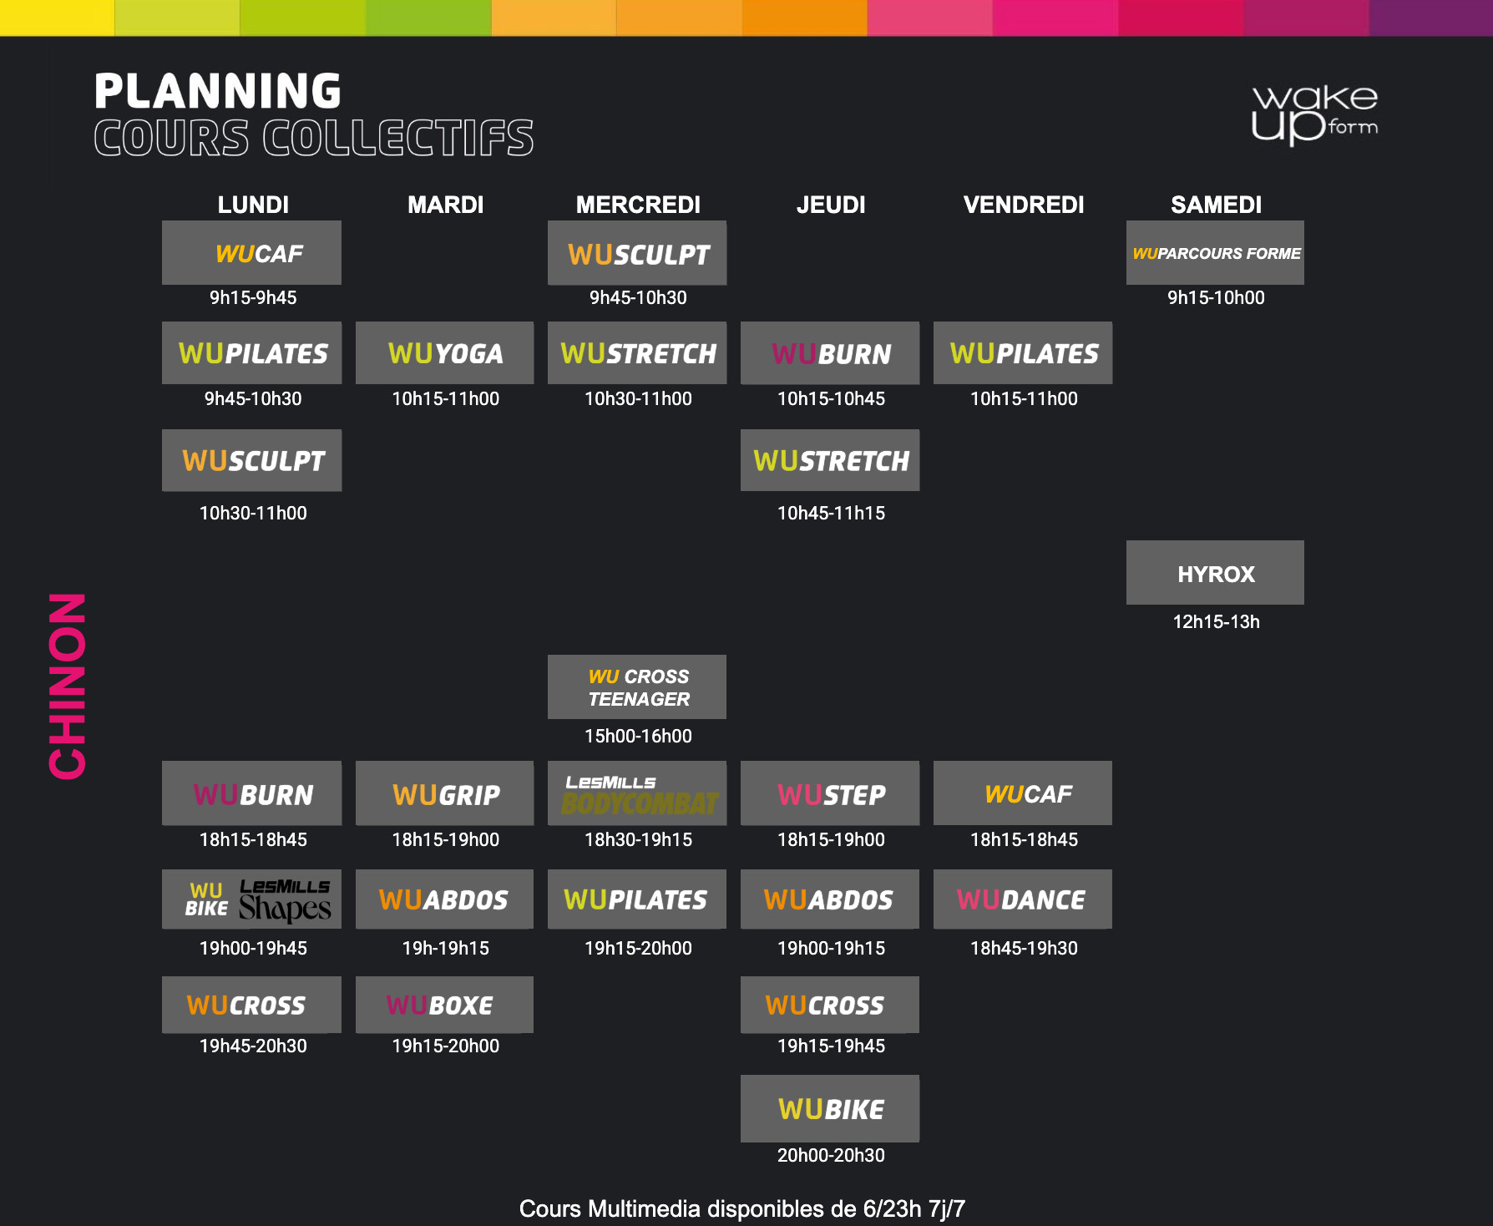Pick the yellow segment of the top color bar
Viewport: 1493px width, 1226px height.
tap(57, 18)
